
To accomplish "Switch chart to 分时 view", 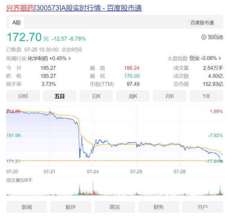I will (23, 96).
